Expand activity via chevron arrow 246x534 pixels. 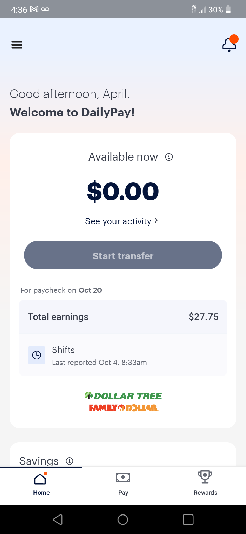tap(156, 221)
